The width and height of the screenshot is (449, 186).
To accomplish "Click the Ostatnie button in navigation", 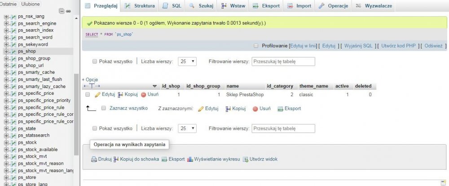I will coord(9,4).
